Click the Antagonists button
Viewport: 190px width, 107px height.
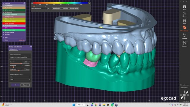(x=56, y=9)
